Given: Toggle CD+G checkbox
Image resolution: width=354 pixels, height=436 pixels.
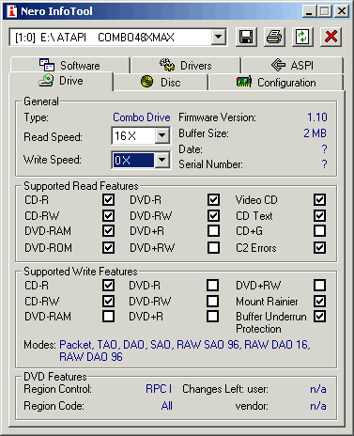Looking at the screenshot, I should coord(319,231).
